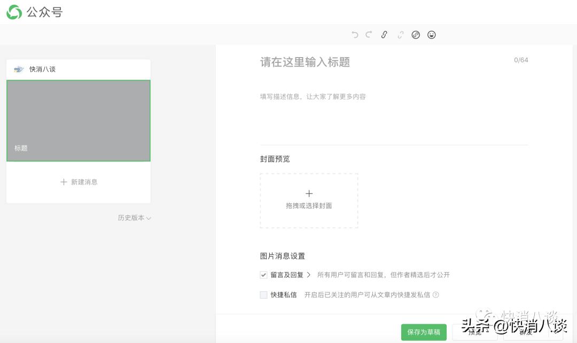Screen dimensions: 577x343
Task: Enable the 快捷私信 checkbox
Action: (x=263, y=294)
